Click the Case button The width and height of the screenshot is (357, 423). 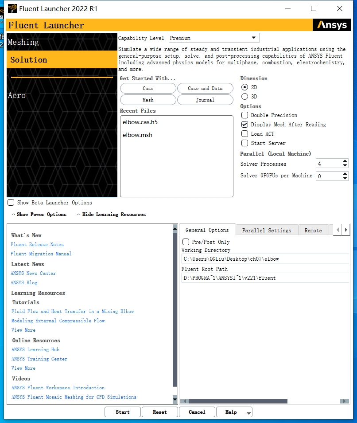point(148,89)
